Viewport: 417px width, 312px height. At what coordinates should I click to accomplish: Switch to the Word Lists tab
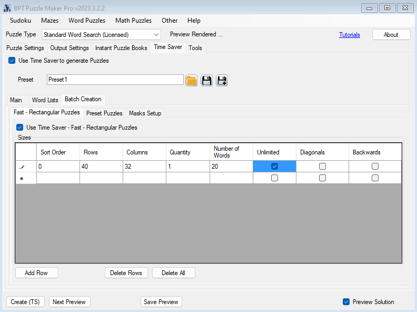[45, 100]
